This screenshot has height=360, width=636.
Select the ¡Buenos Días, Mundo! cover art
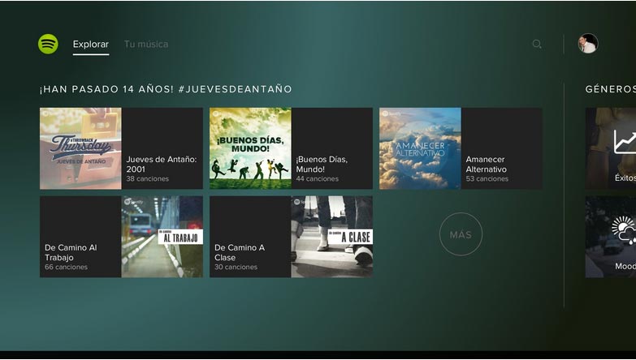[250, 148]
